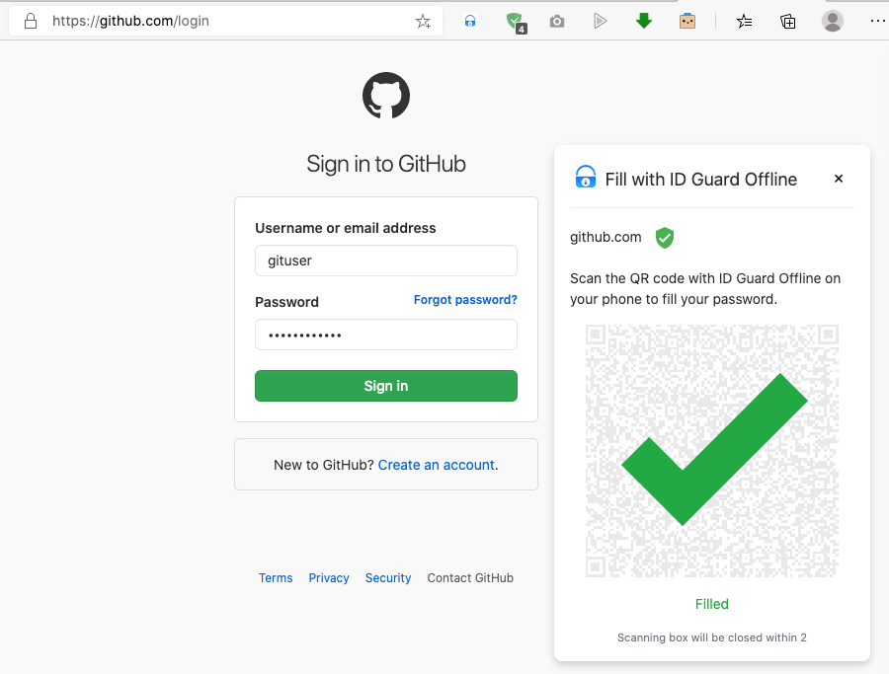Click the green Sign in button
Screen dimensions: 889x674
pos(386,386)
